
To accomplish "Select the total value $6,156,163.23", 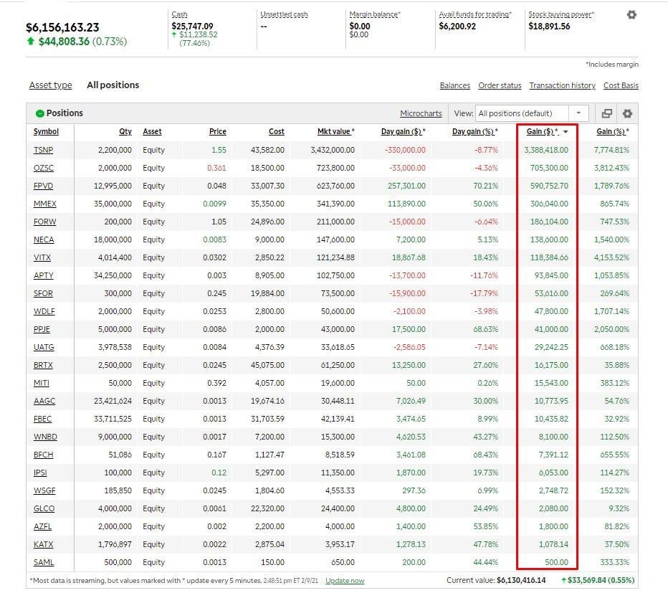I will click(62, 27).
